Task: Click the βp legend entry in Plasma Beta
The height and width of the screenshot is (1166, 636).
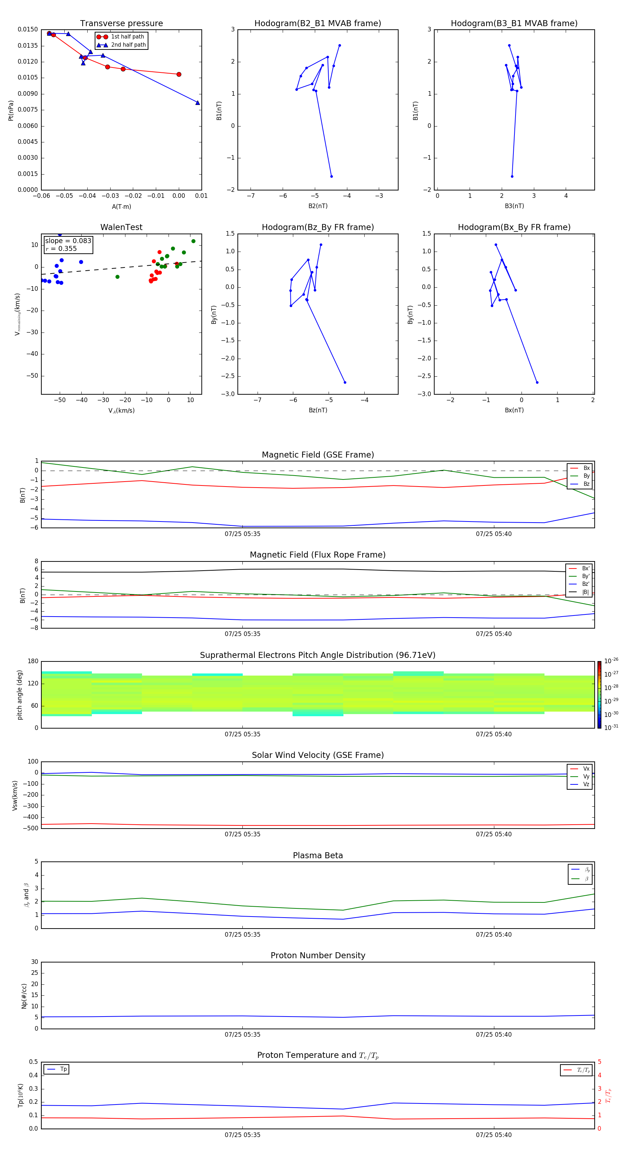Action: pyautogui.click(x=580, y=870)
